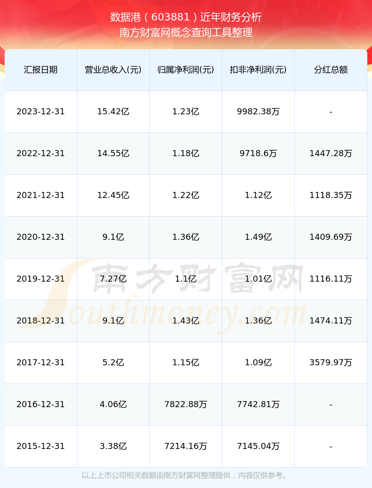Screen dimensions: 372x488
Task: Select the 归属净利润(元) column header
Action: click(x=186, y=70)
